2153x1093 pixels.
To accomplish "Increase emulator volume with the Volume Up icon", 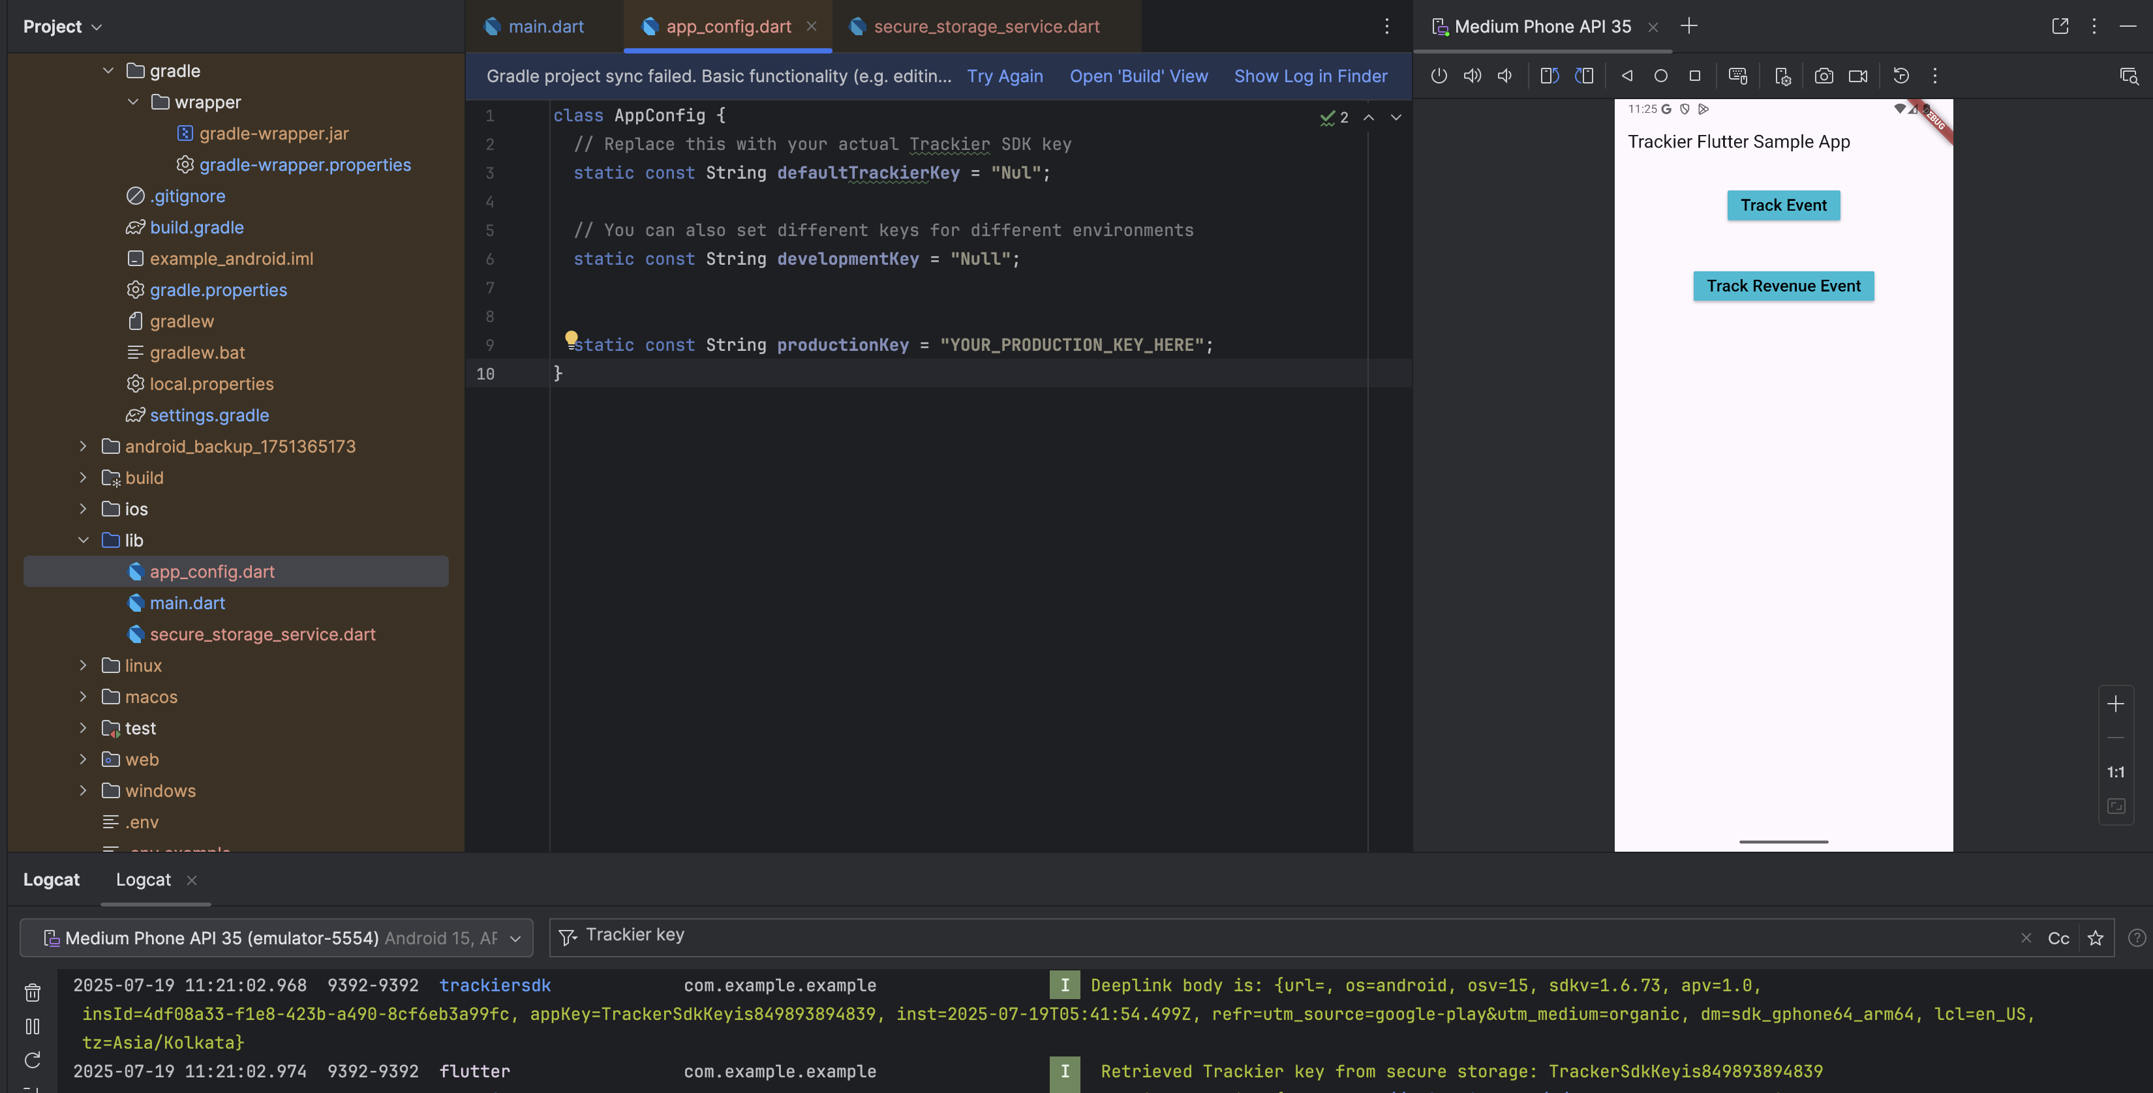I will point(1472,76).
